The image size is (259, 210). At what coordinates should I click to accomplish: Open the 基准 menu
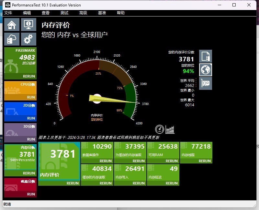(x=102, y=13)
